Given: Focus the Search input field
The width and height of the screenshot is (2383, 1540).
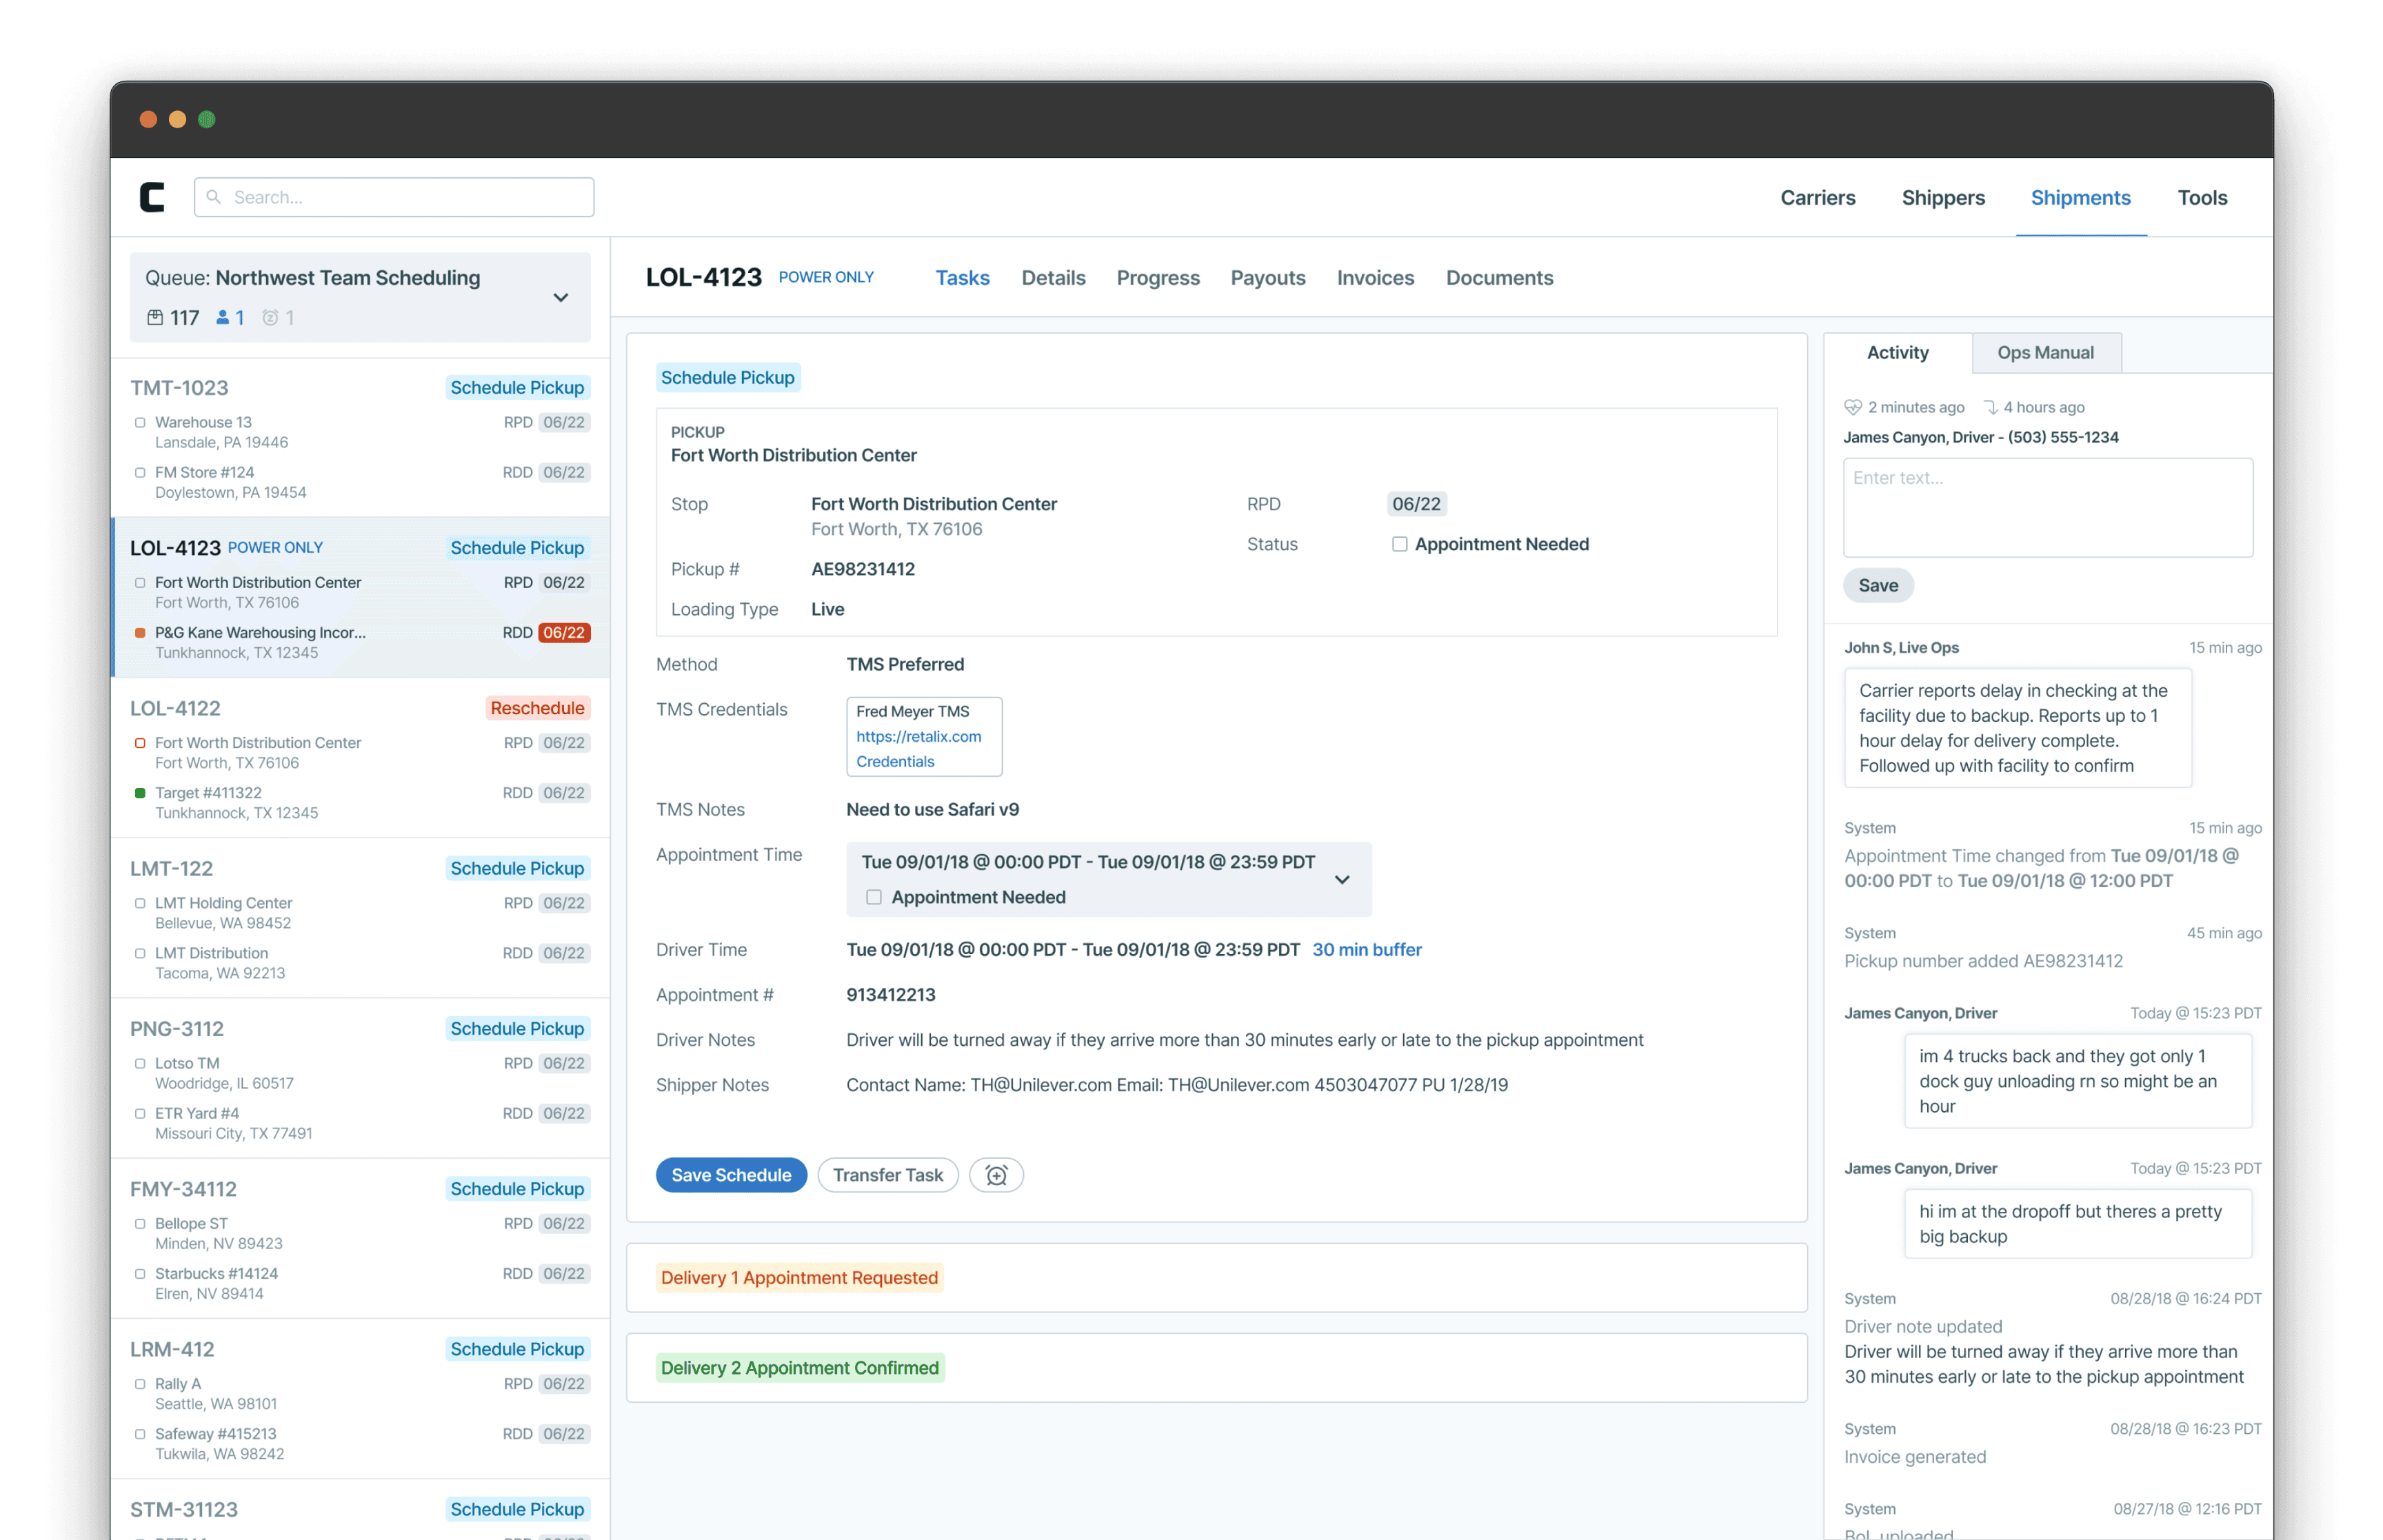Looking at the screenshot, I should click(394, 197).
